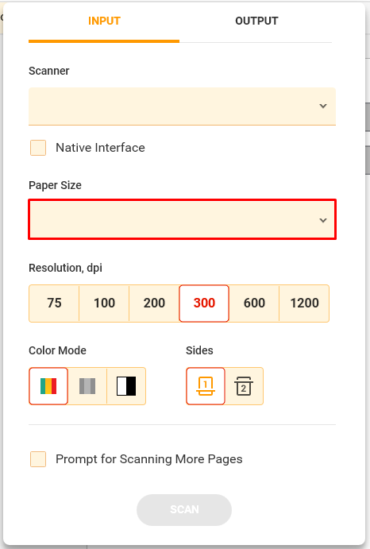Viewport: 370px width, 549px height.
Task: Select double-sided scanning icon
Action: coord(244,386)
